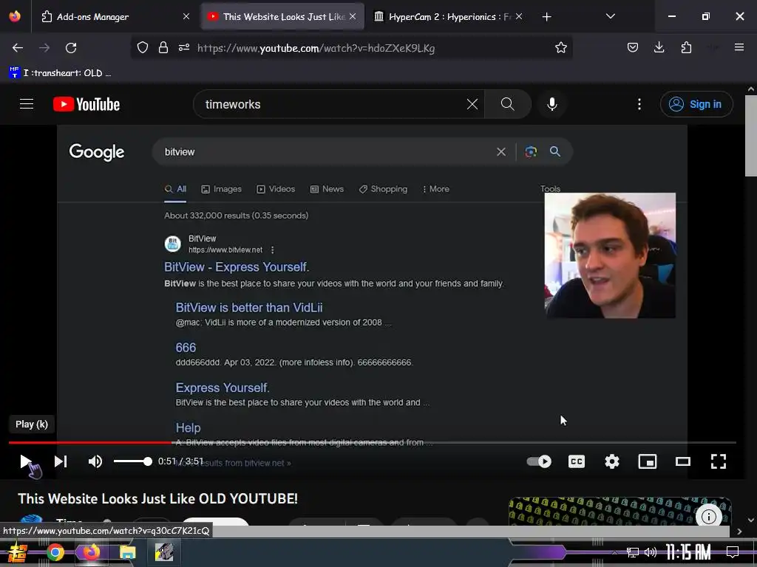This screenshot has height=567, width=757.
Task: Open the notification center
Action: pyautogui.click(x=733, y=552)
